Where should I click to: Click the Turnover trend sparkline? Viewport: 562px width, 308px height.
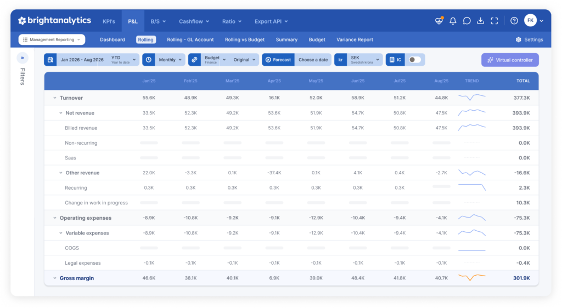click(x=471, y=98)
